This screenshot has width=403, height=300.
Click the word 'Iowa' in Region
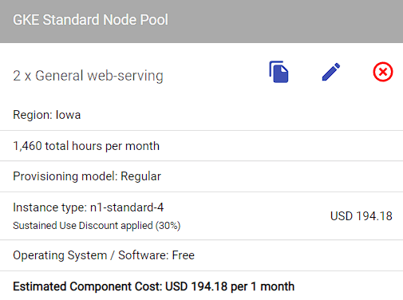coord(68,115)
